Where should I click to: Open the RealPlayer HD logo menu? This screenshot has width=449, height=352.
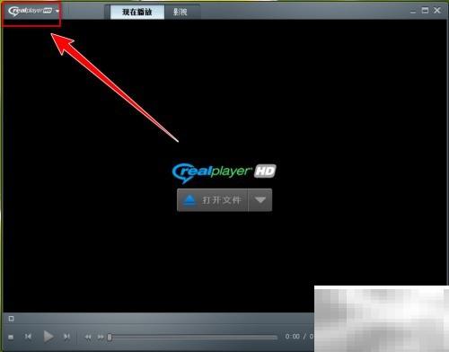(33, 11)
